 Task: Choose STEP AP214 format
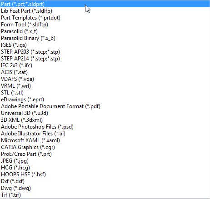point(105,59)
